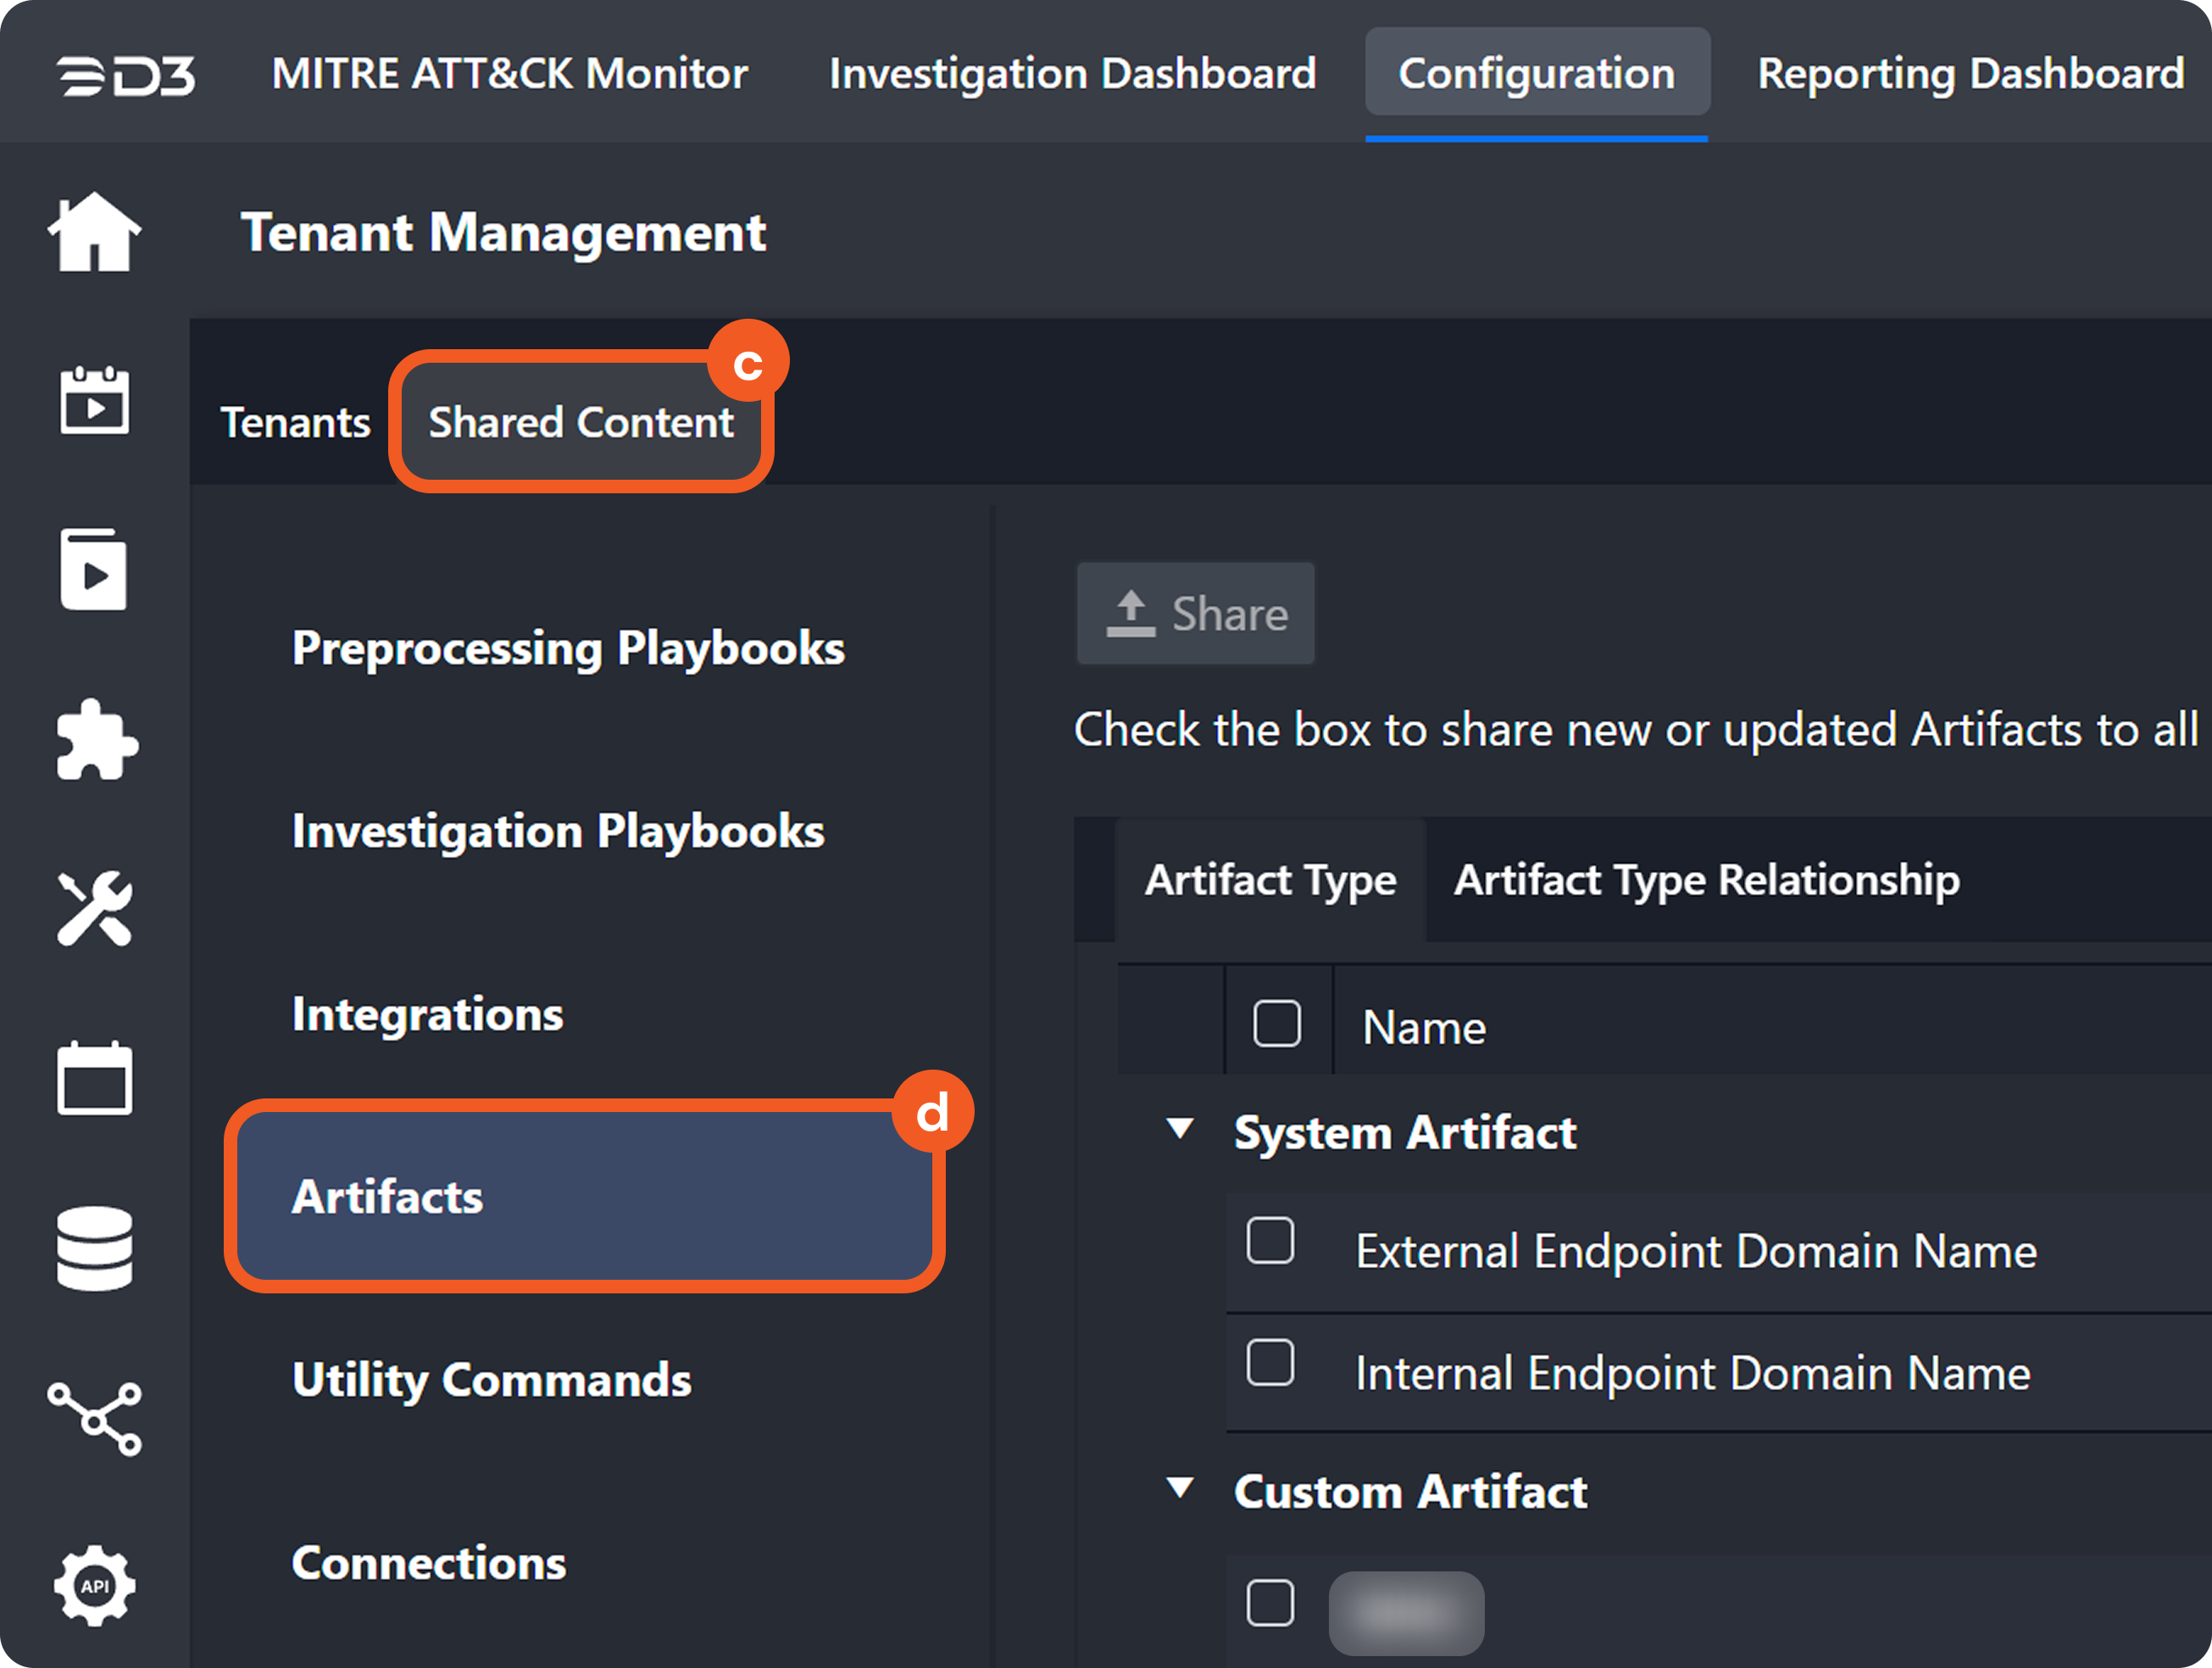The height and width of the screenshot is (1668, 2212).
Task: Collapse the Custom Artifact group
Action: 1180,1489
